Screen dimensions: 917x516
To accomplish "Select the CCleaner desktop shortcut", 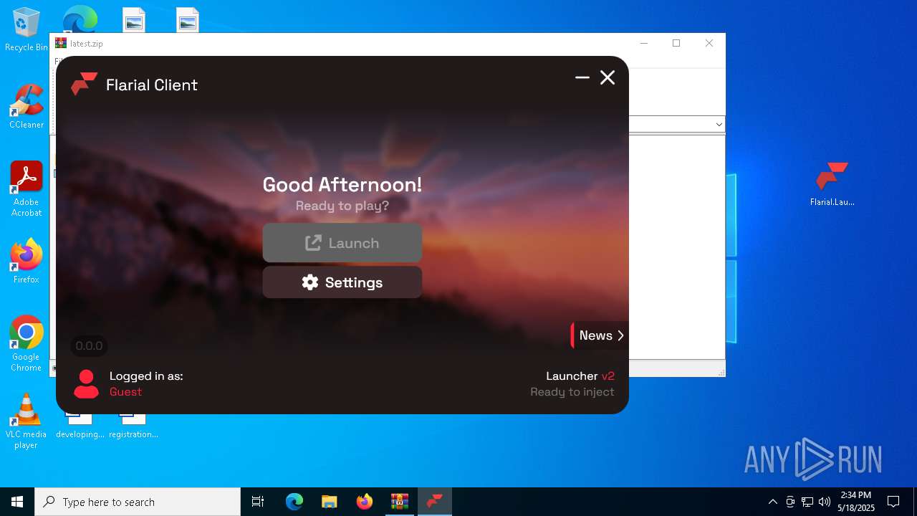I will [x=27, y=107].
